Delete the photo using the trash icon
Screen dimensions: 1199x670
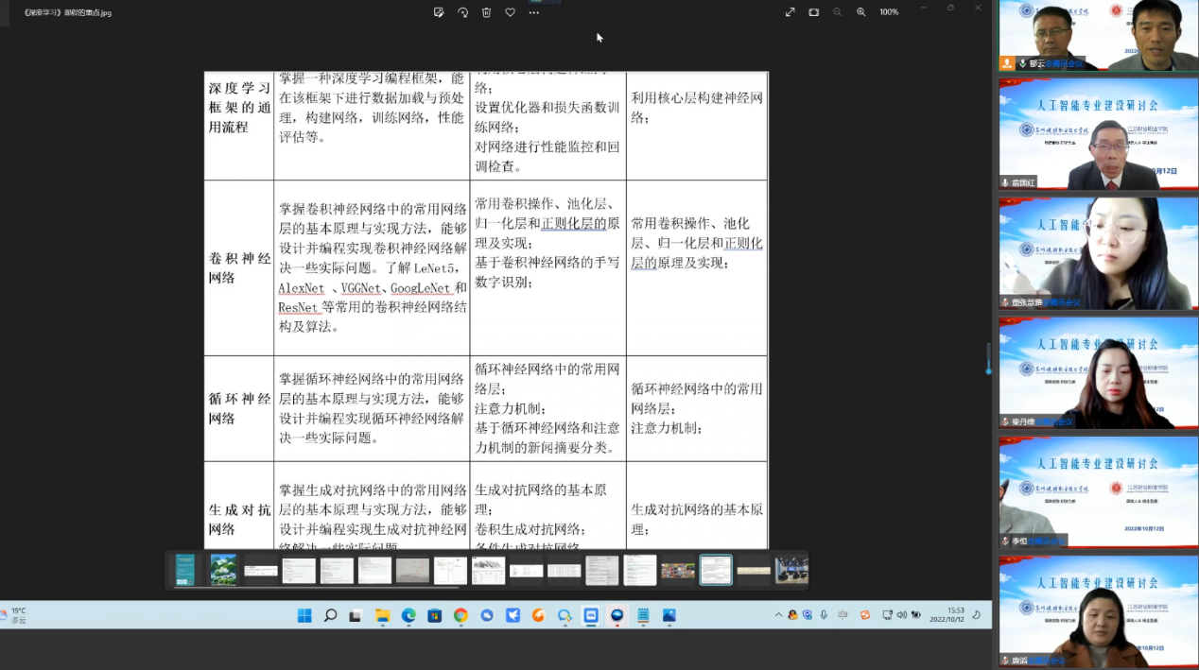tap(486, 12)
